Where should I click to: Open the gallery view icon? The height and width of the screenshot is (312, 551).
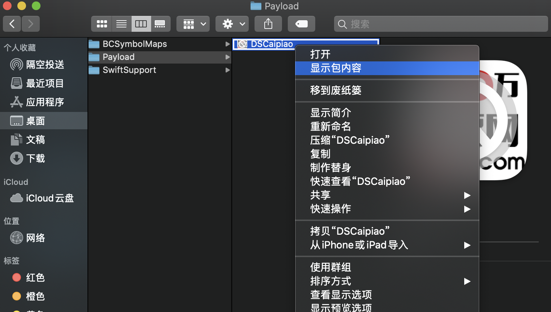[160, 23]
